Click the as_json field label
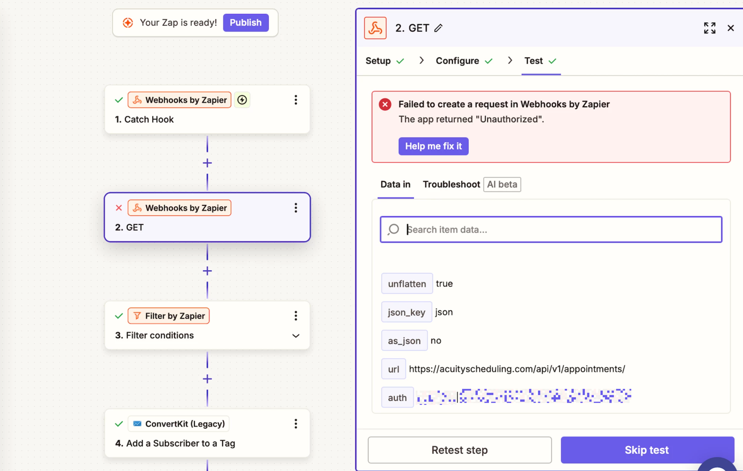Image resolution: width=743 pixels, height=471 pixels. pos(404,341)
